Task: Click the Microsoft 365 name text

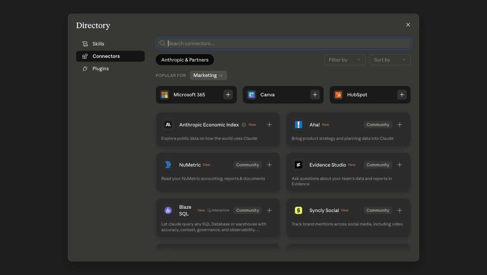Action: 189,95
